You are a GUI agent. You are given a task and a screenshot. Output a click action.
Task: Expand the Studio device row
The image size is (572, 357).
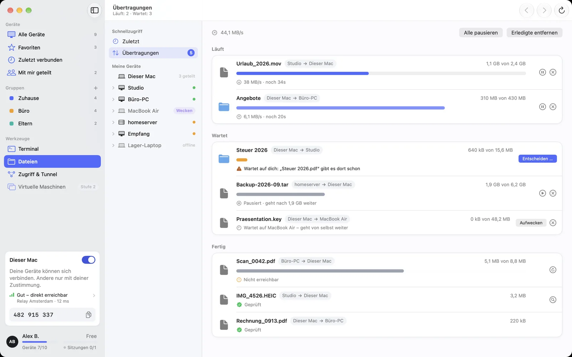113,88
